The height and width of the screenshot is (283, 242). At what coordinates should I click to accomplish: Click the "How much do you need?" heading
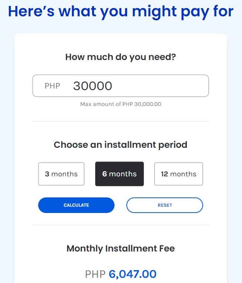pyautogui.click(x=120, y=57)
